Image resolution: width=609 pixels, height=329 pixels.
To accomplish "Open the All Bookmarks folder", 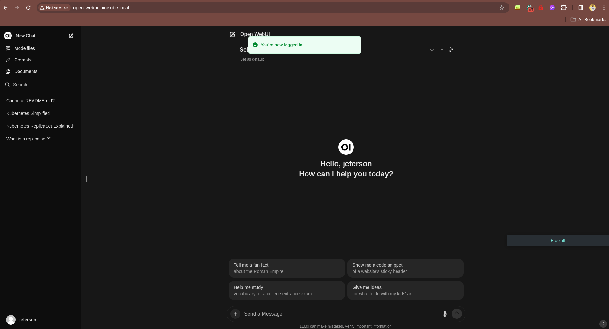I will pyautogui.click(x=588, y=19).
